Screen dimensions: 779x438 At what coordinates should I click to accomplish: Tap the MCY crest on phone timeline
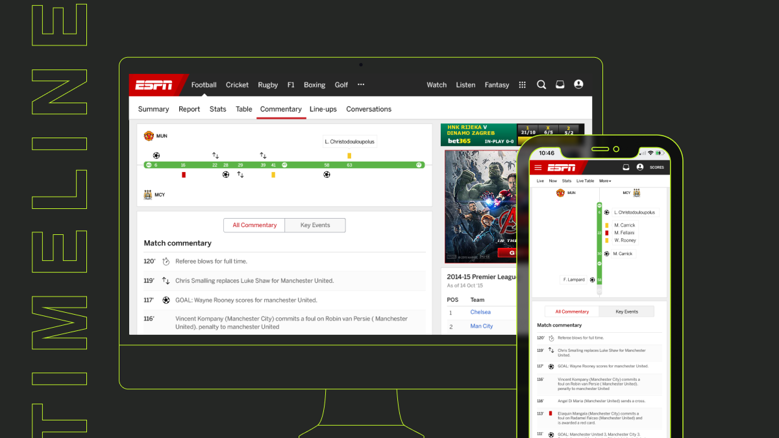click(637, 193)
